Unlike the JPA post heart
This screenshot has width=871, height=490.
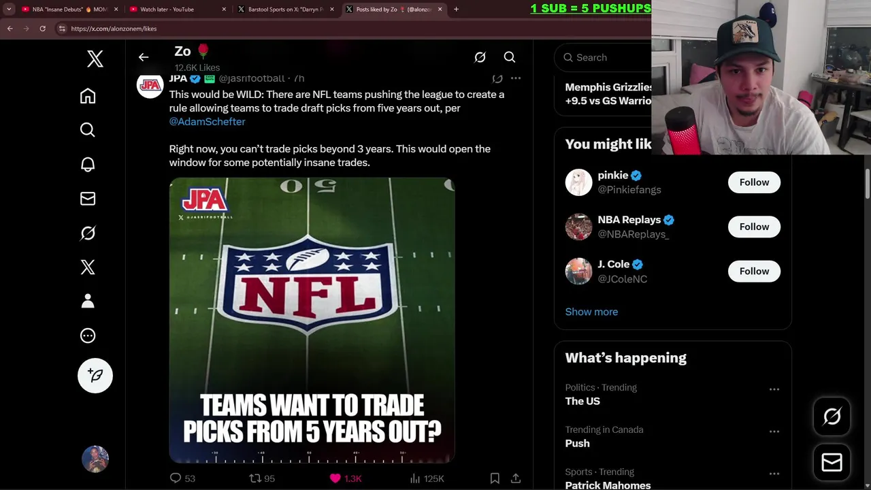345,478
